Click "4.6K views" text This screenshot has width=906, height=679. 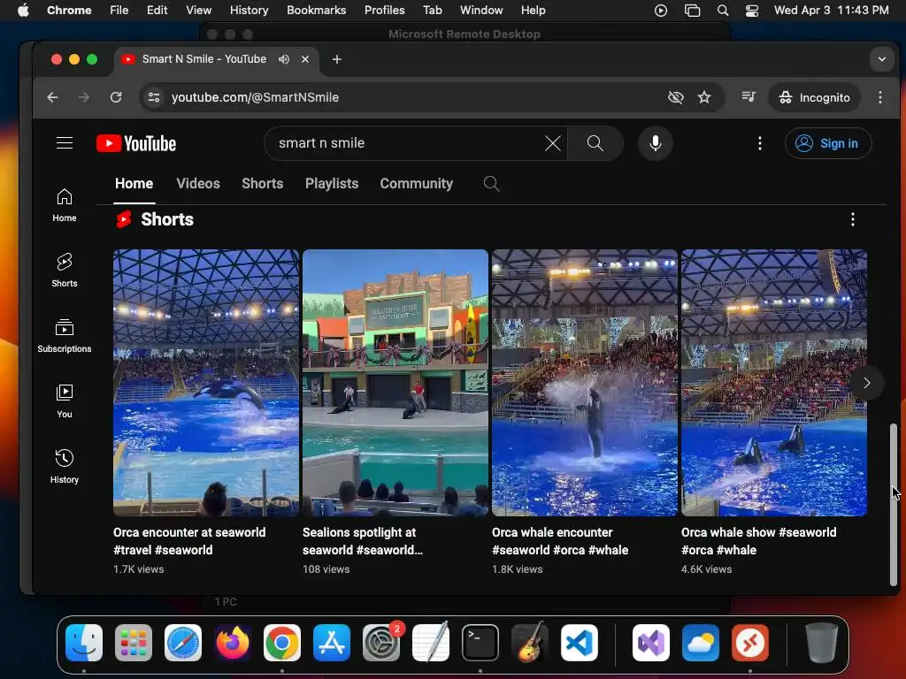[707, 569]
